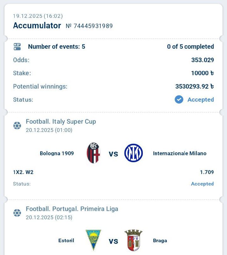
Task: Click the blue Accepted checkmark icon
Action: [179, 99]
